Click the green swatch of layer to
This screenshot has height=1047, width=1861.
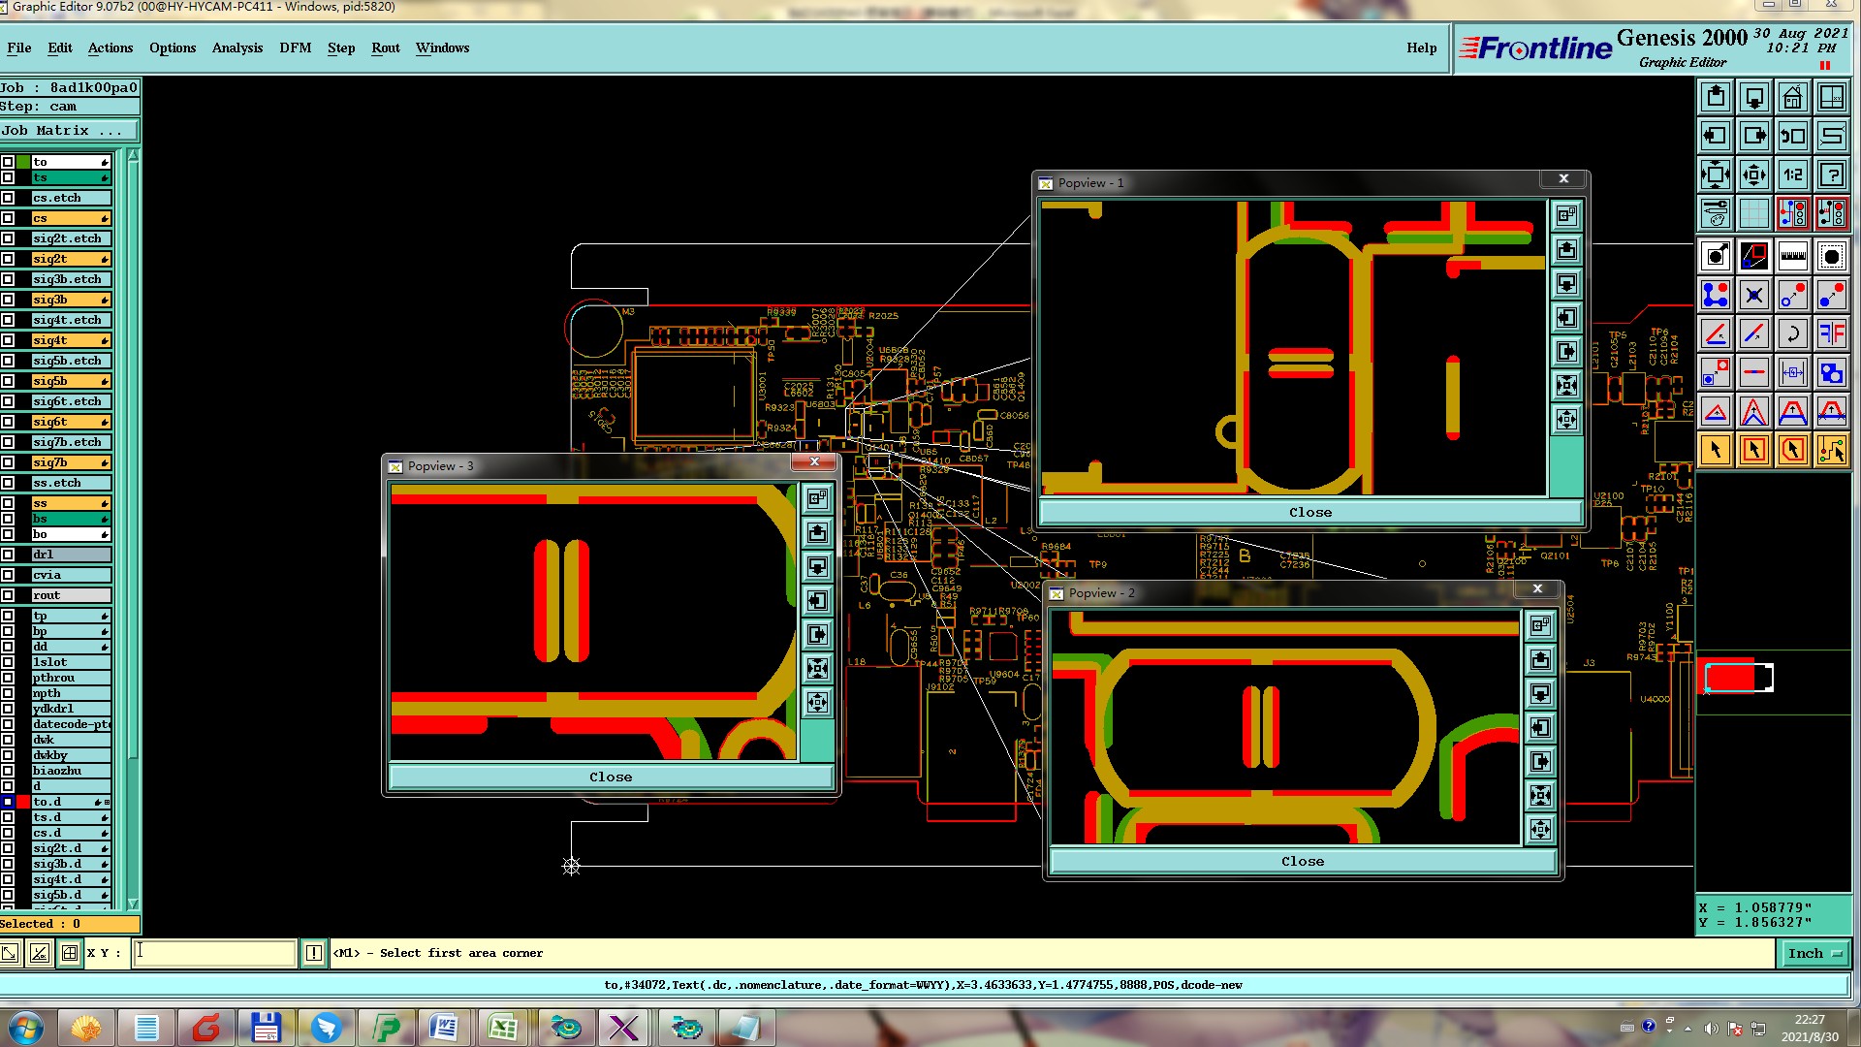(23, 162)
